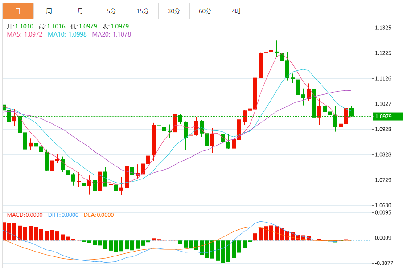Select the 日 daily chart tab
This screenshot has width=407, height=268.
pyautogui.click(x=18, y=11)
